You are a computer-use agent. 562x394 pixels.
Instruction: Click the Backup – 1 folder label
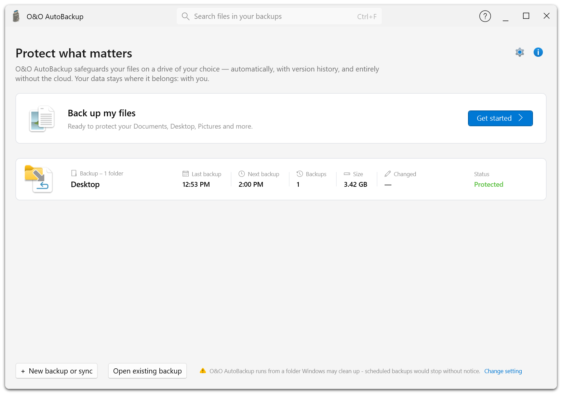pyautogui.click(x=102, y=173)
